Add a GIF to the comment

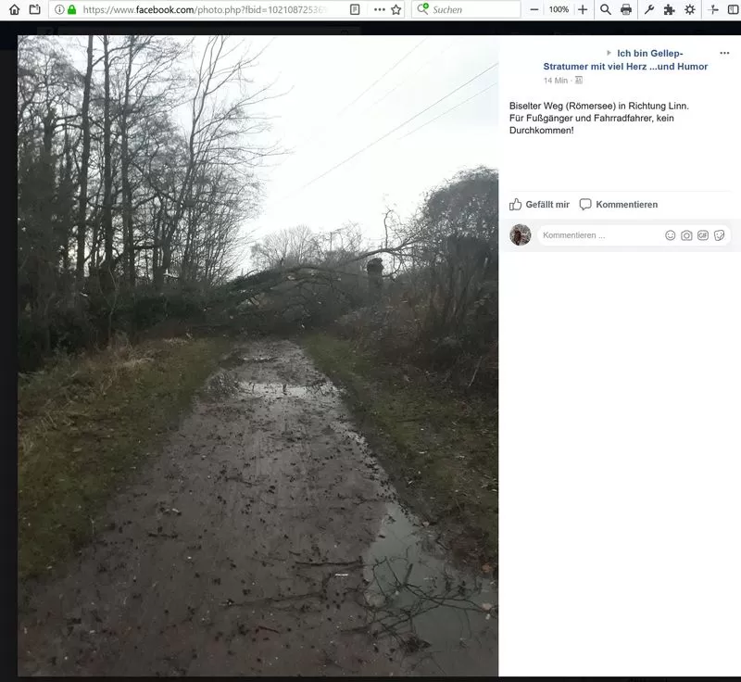tap(703, 235)
